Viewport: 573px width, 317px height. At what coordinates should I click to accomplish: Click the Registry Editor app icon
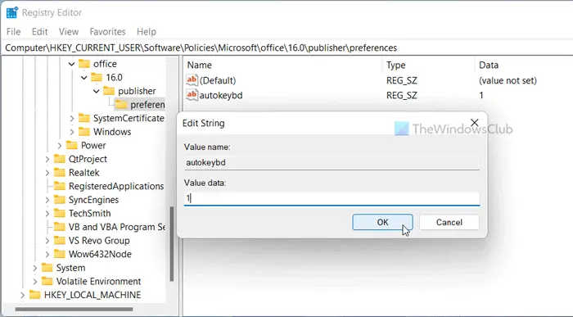[x=11, y=12]
